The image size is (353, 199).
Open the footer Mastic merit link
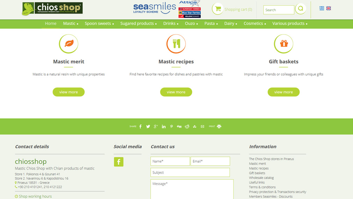[257, 164]
